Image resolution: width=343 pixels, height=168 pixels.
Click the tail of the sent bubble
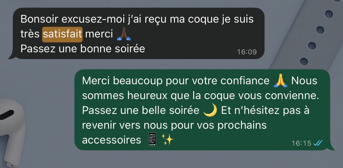pyautogui.click(x=332, y=147)
